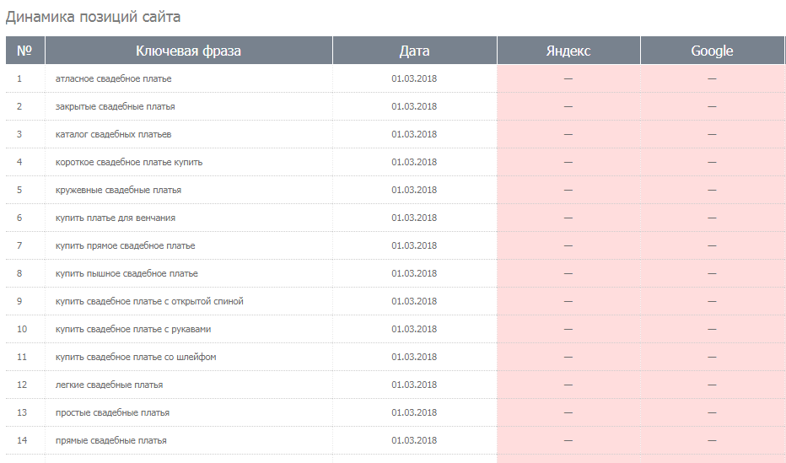
Task: Select the phrase каталог свадебных платьев
Action: (x=113, y=134)
